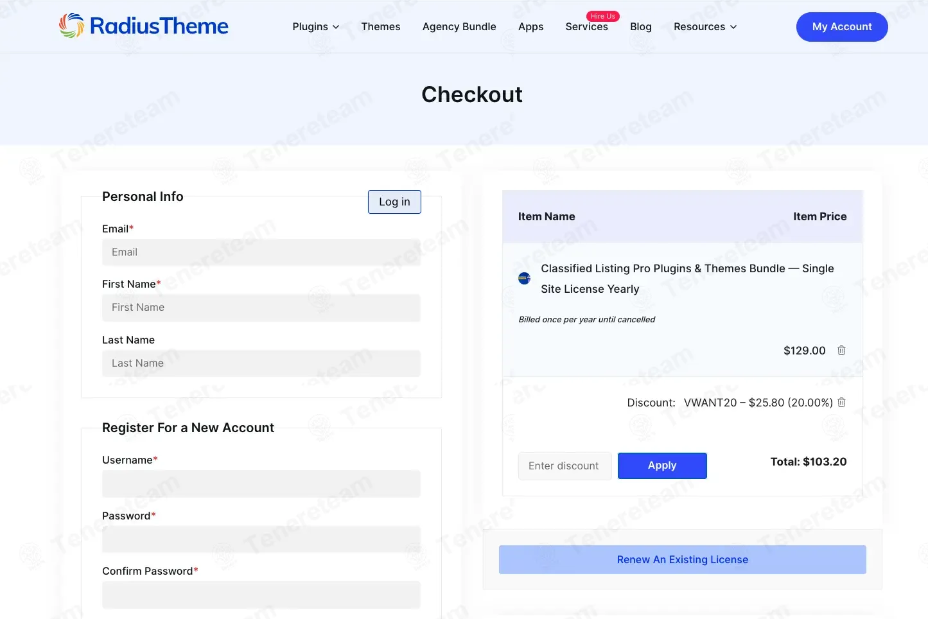Screen dimensions: 928x619
Task: Click Renew An Existing License
Action: point(682,560)
